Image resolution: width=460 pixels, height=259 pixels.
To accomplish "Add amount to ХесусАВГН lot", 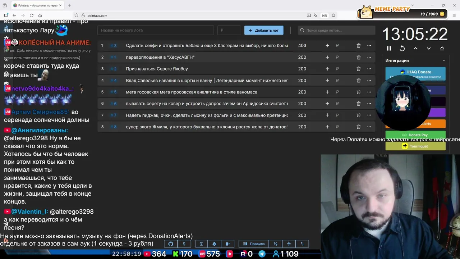I will [x=327, y=57].
